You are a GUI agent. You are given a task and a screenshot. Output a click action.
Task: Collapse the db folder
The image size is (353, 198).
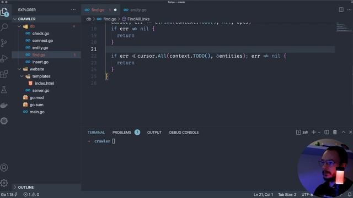tap(19, 26)
